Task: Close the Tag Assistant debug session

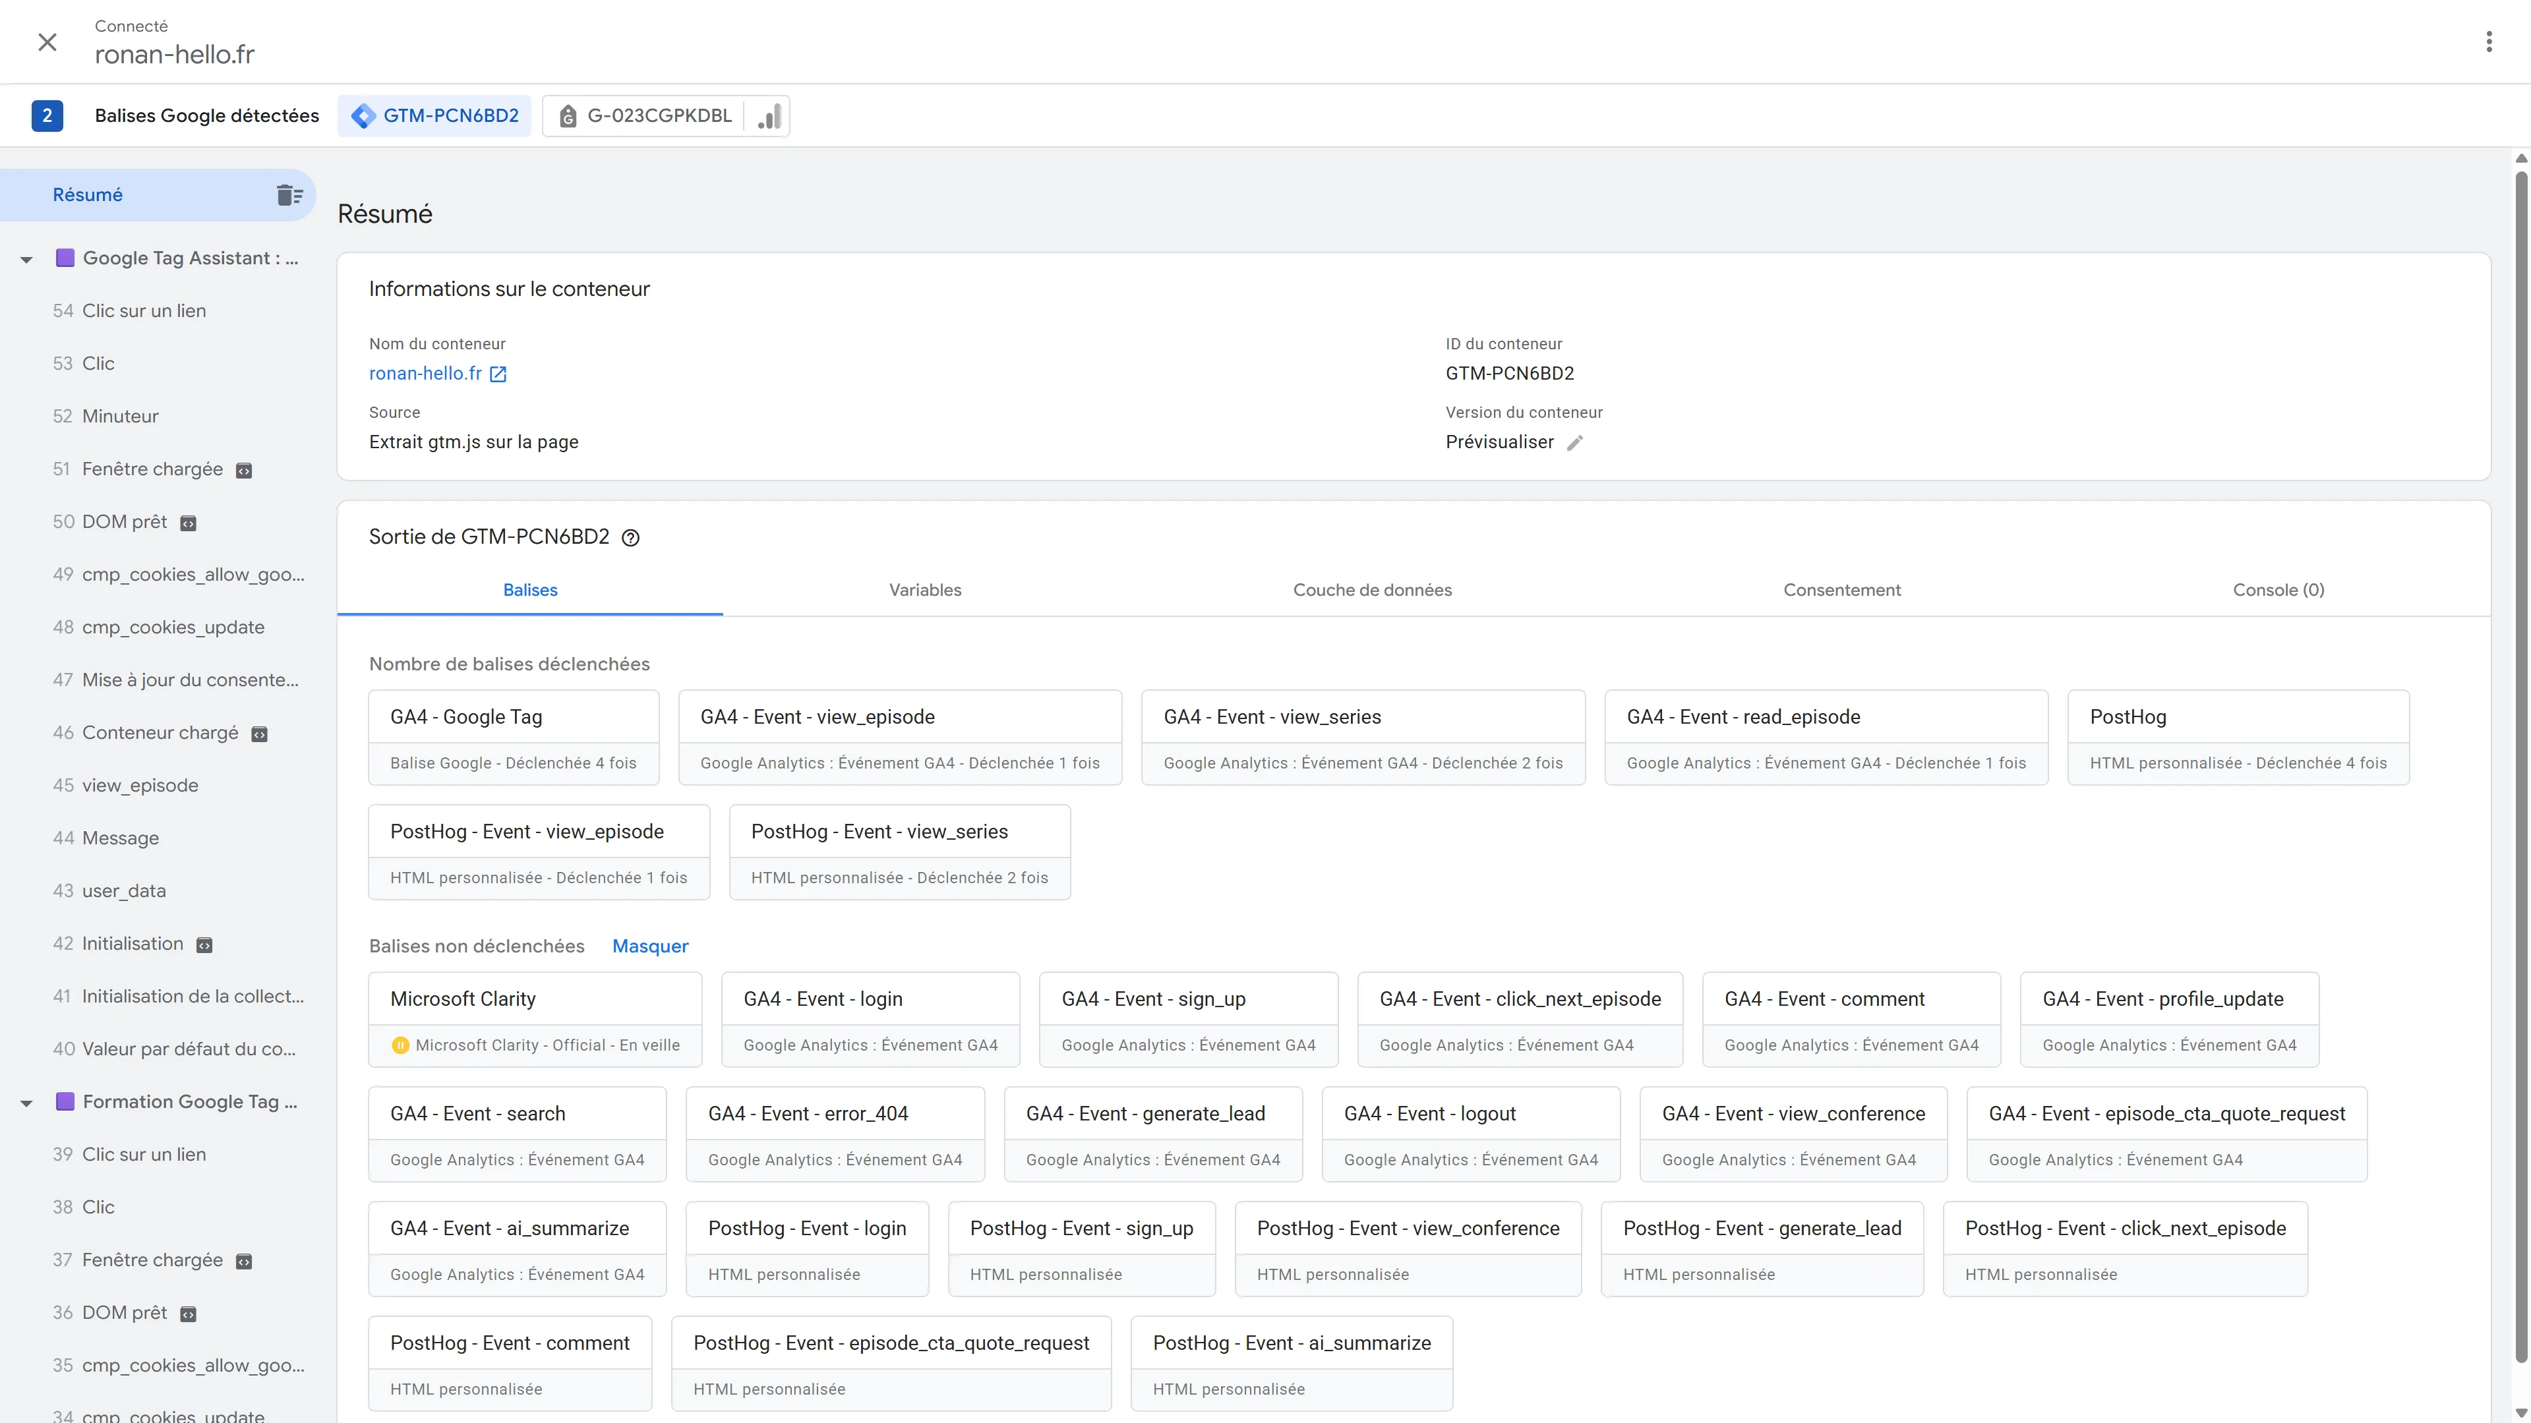Action: click(x=47, y=42)
